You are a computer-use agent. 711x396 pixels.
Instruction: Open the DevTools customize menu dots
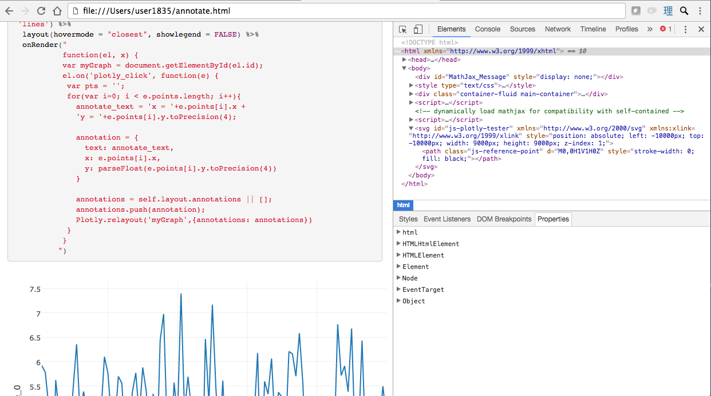(x=685, y=29)
